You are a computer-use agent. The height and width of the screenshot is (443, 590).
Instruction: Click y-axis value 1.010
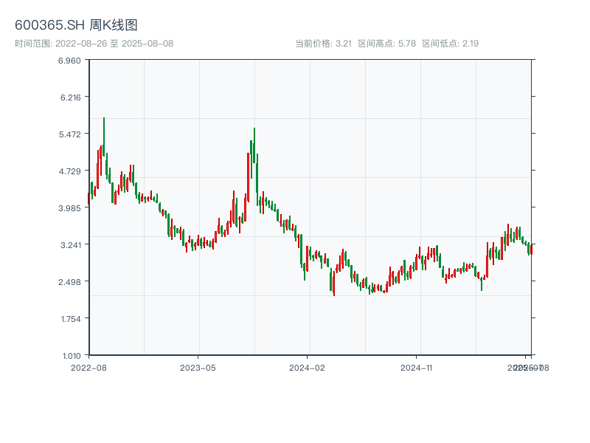click(x=72, y=356)
